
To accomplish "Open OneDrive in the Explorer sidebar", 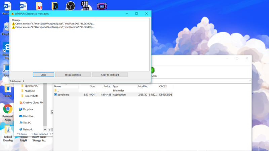I will [x=26, y=116].
